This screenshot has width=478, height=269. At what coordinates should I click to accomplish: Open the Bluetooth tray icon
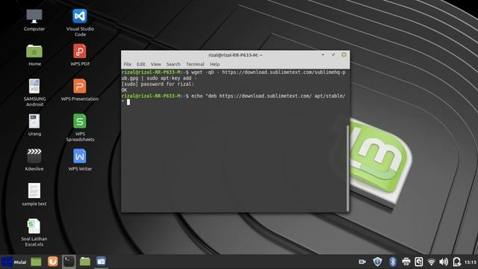click(x=393, y=262)
